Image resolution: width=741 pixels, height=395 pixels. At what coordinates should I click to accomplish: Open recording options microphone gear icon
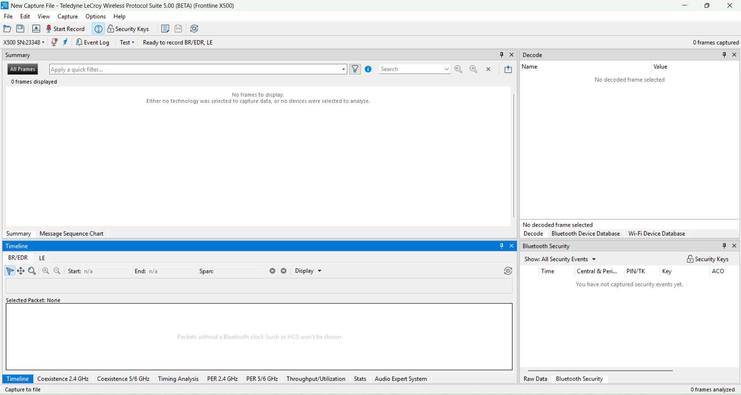55,42
